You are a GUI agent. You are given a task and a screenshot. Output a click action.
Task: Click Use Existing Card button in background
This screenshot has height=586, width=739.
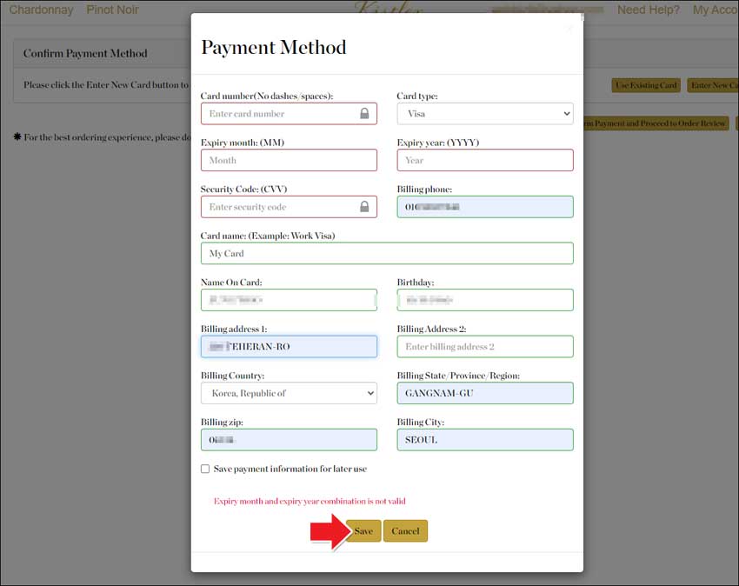(x=646, y=85)
